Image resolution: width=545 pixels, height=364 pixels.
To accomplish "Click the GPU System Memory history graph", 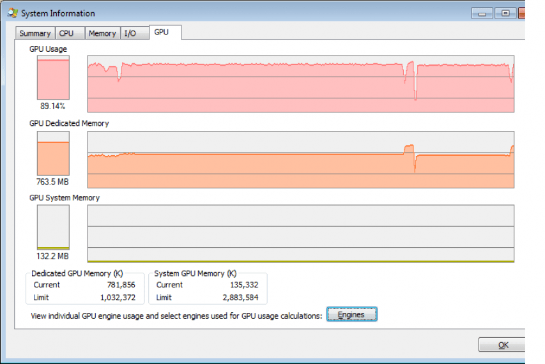I will pyautogui.click(x=301, y=233).
